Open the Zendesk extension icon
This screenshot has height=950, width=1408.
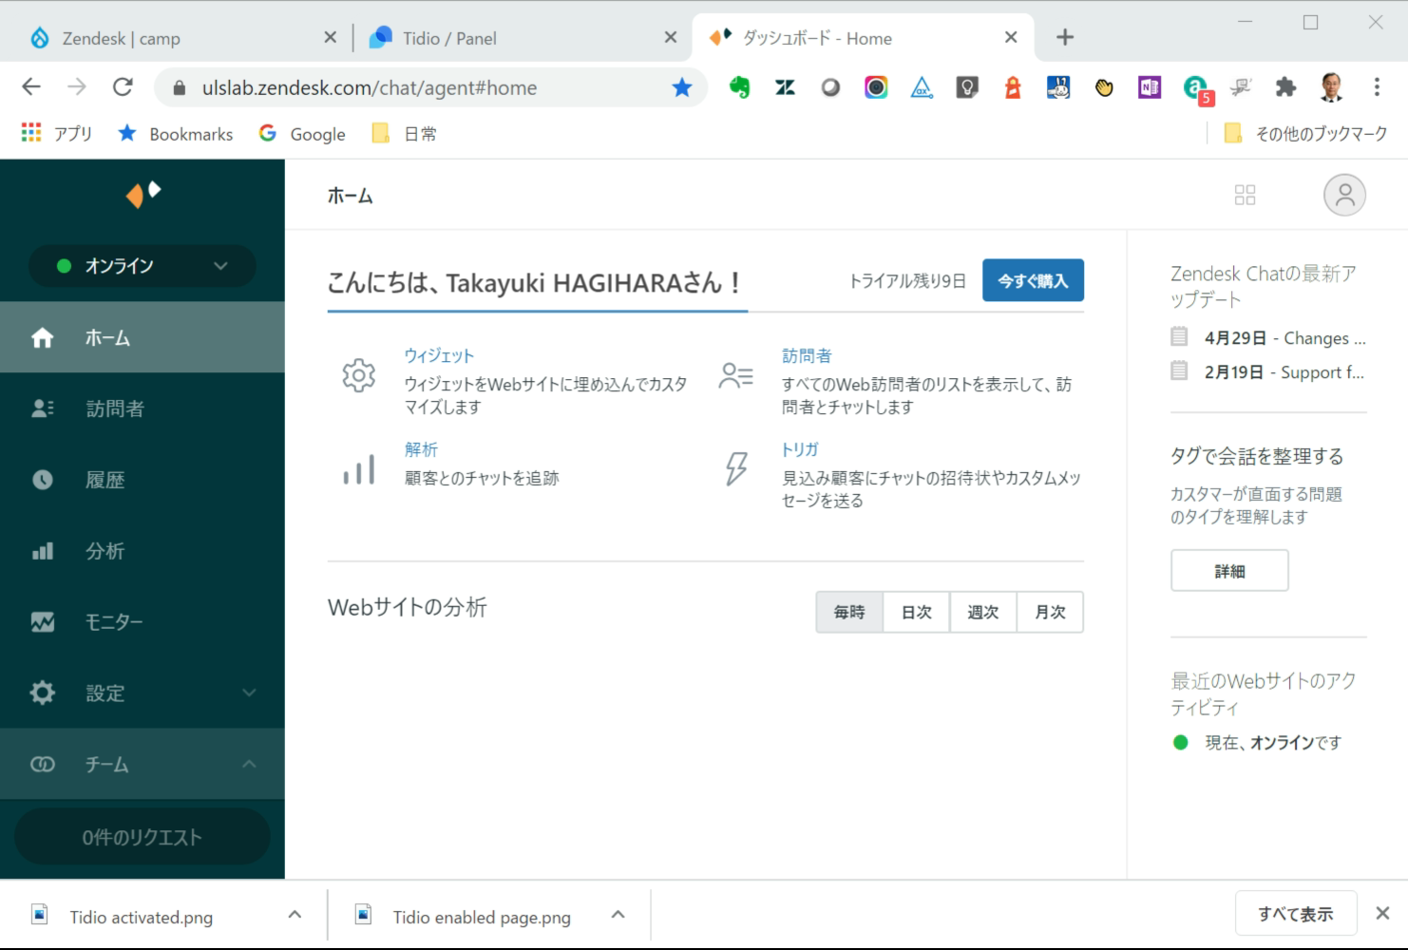point(785,87)
